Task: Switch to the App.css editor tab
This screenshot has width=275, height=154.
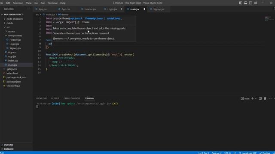Action: click(x=66, y=9)
